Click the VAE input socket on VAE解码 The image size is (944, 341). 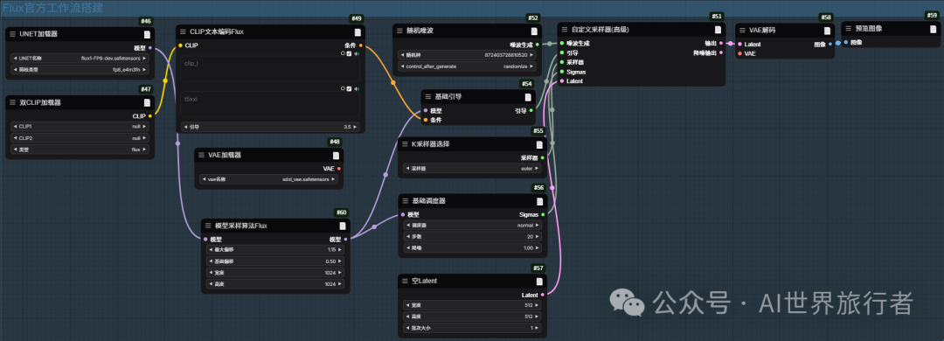(740, 53)
